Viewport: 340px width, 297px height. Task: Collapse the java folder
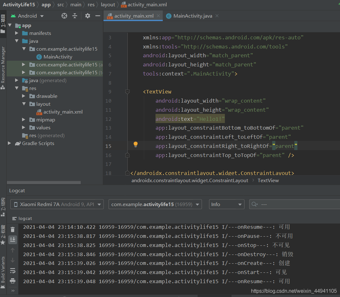(x=17, y=41)
